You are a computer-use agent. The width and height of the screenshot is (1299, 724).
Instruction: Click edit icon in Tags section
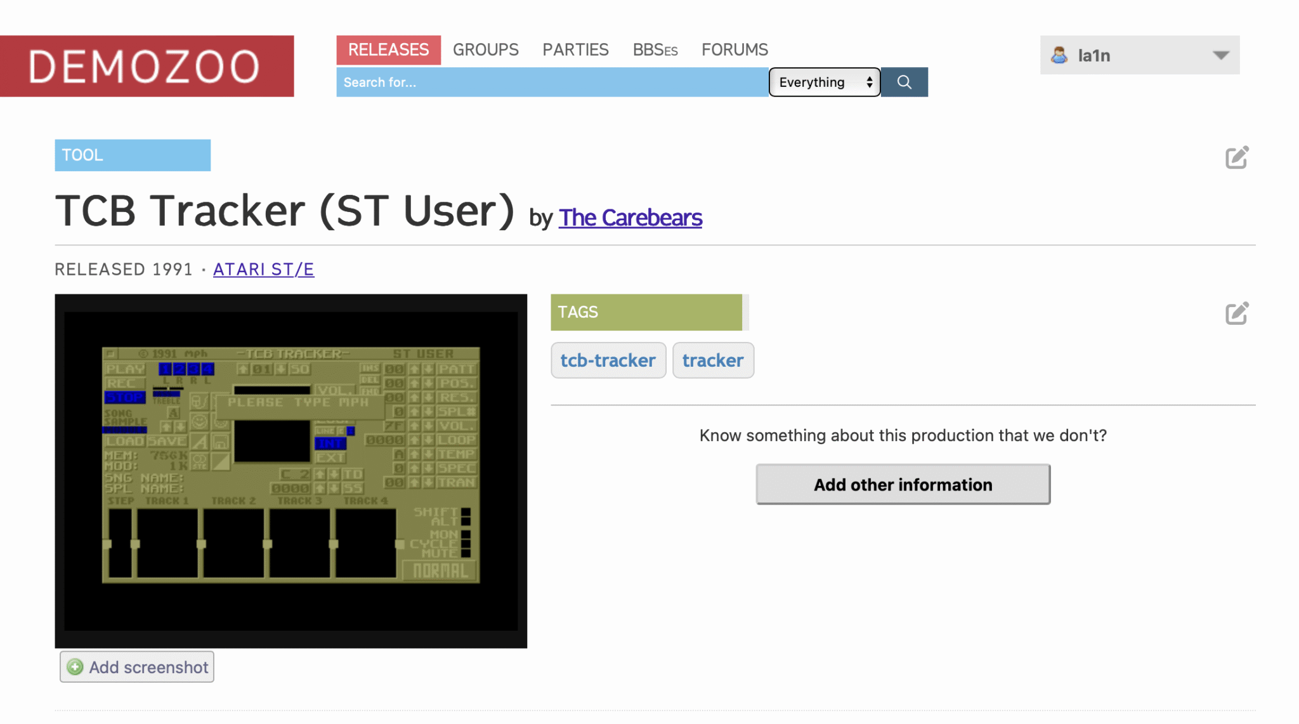[1236, 313]
